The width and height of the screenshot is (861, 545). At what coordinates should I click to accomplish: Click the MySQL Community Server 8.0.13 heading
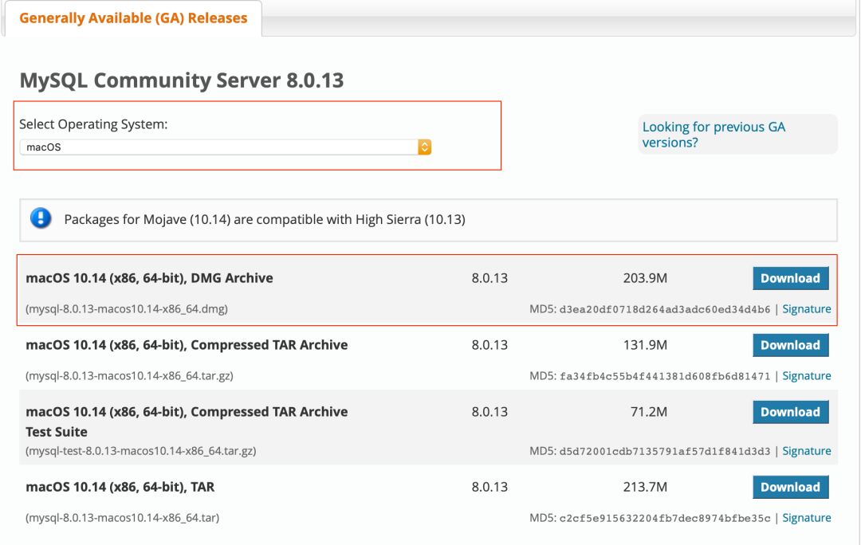tap(182, 80)
